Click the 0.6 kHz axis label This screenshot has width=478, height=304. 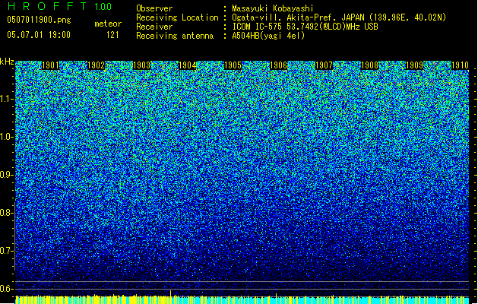tap(6, 289)
